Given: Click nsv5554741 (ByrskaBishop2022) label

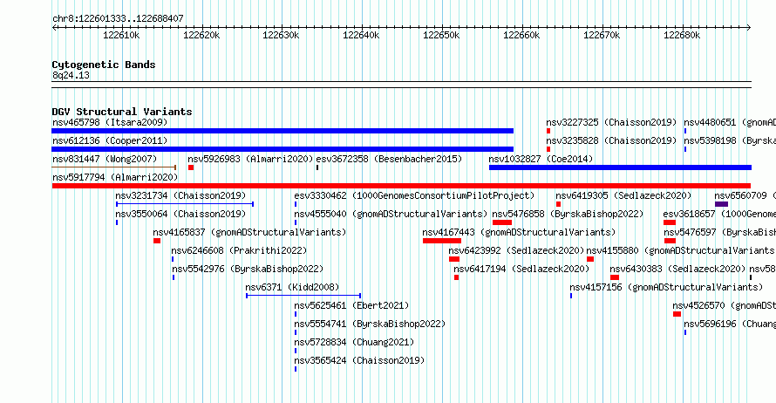Looking at the screenshot, I should click(x=370, y=324).
